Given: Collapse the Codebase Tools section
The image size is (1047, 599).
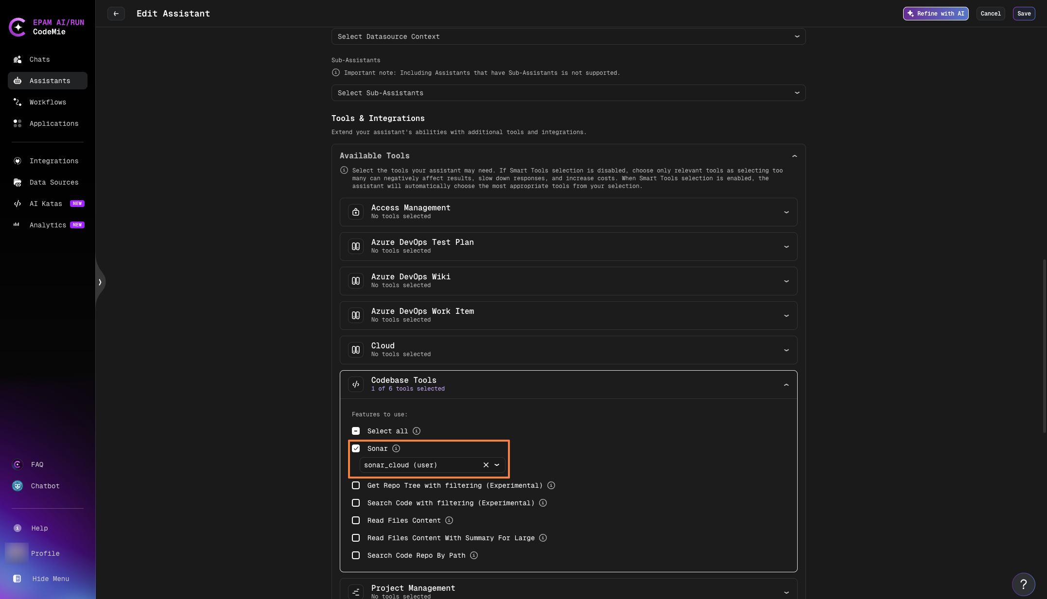Looking at the screenshot, I should [786, 385].
